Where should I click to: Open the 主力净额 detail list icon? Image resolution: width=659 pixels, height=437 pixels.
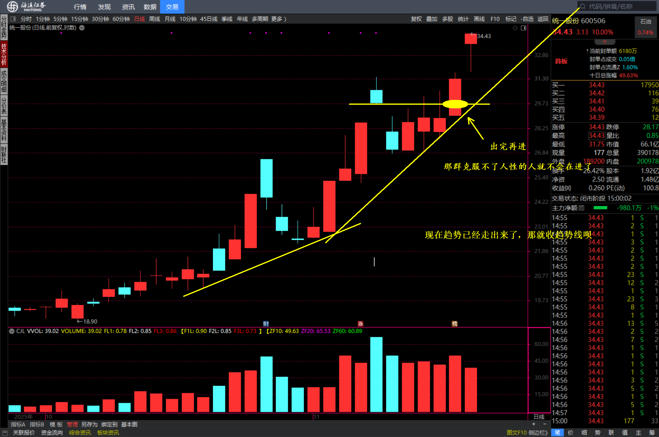point(582,208)
